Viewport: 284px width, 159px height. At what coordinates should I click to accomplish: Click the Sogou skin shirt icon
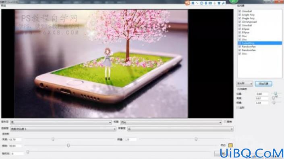(219, 3)
